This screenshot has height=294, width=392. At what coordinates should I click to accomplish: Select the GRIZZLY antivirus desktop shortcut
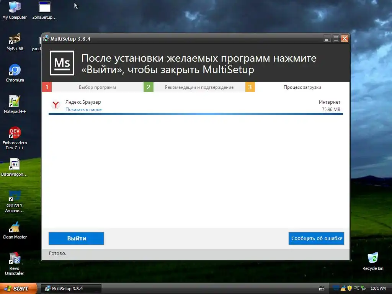tap(15, 201)
